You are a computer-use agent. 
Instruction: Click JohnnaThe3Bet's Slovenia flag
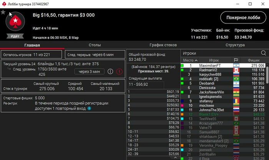236,110
